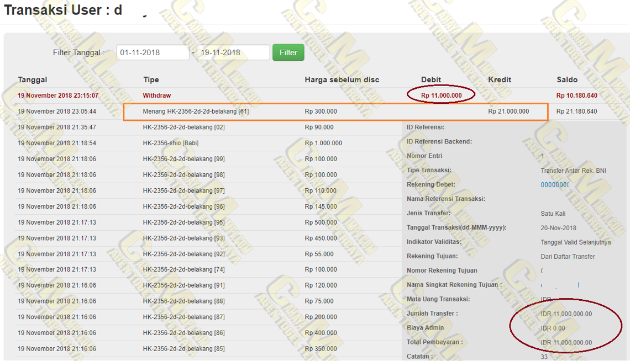Click the Rp 11.000.000 debit amount

[x=441, y=95]
